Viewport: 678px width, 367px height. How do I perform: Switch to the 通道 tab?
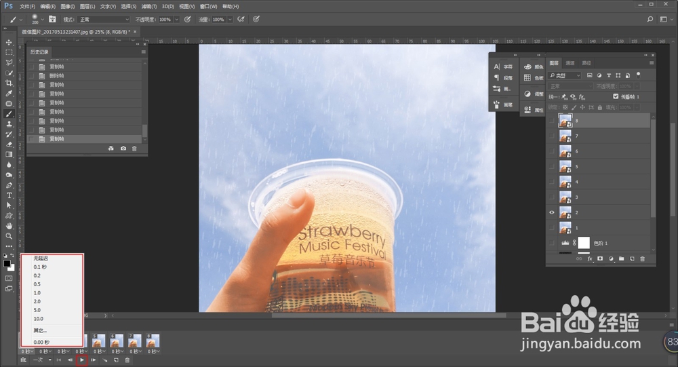click(x=570, y=63)
